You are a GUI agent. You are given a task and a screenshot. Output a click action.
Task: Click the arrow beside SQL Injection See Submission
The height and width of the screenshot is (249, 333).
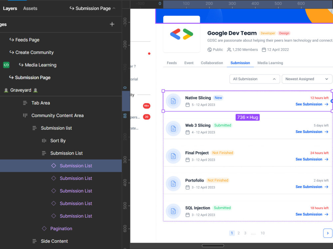point(326,214)
